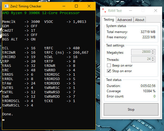Click the tFAW value 24
Viewport: 164px width, 131px height.
[x=33, y=83]
